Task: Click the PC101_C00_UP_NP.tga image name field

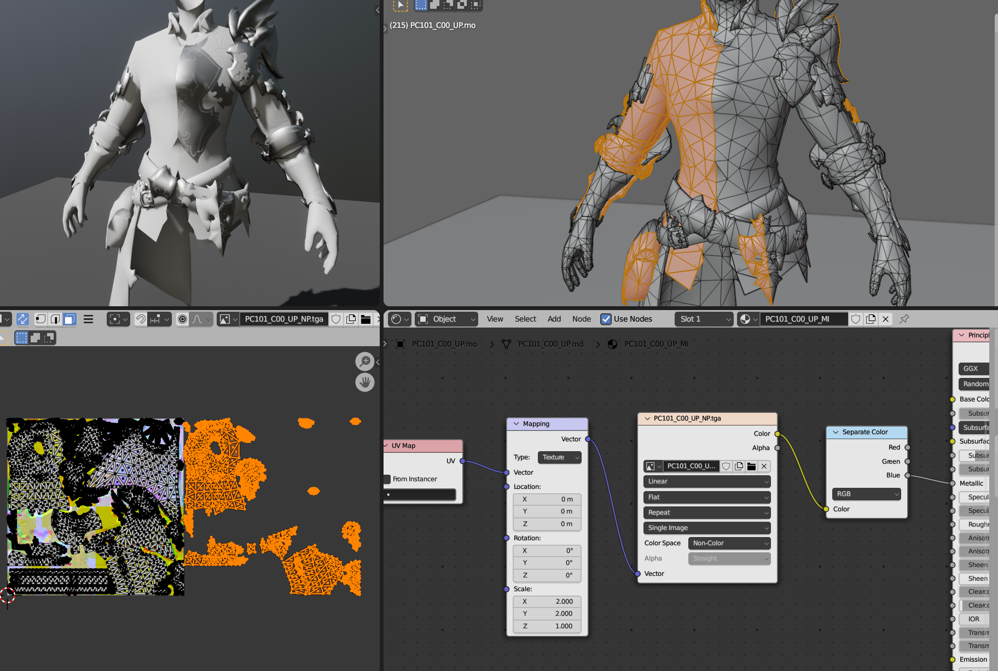Action: tap(283, 319)
